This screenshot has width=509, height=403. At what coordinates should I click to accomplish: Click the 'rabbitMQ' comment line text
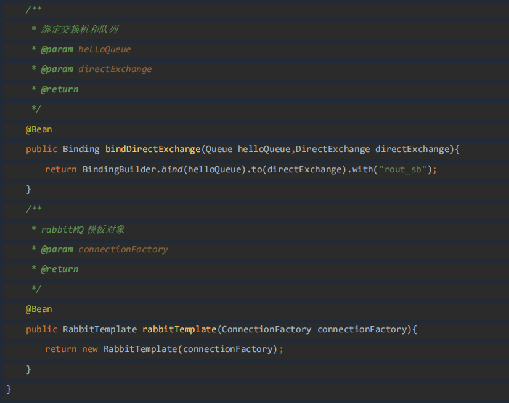pos(83,229)
